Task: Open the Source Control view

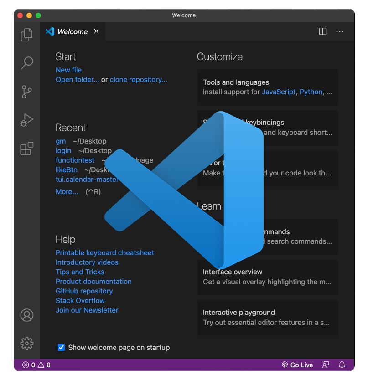Action: click(27, 92)
